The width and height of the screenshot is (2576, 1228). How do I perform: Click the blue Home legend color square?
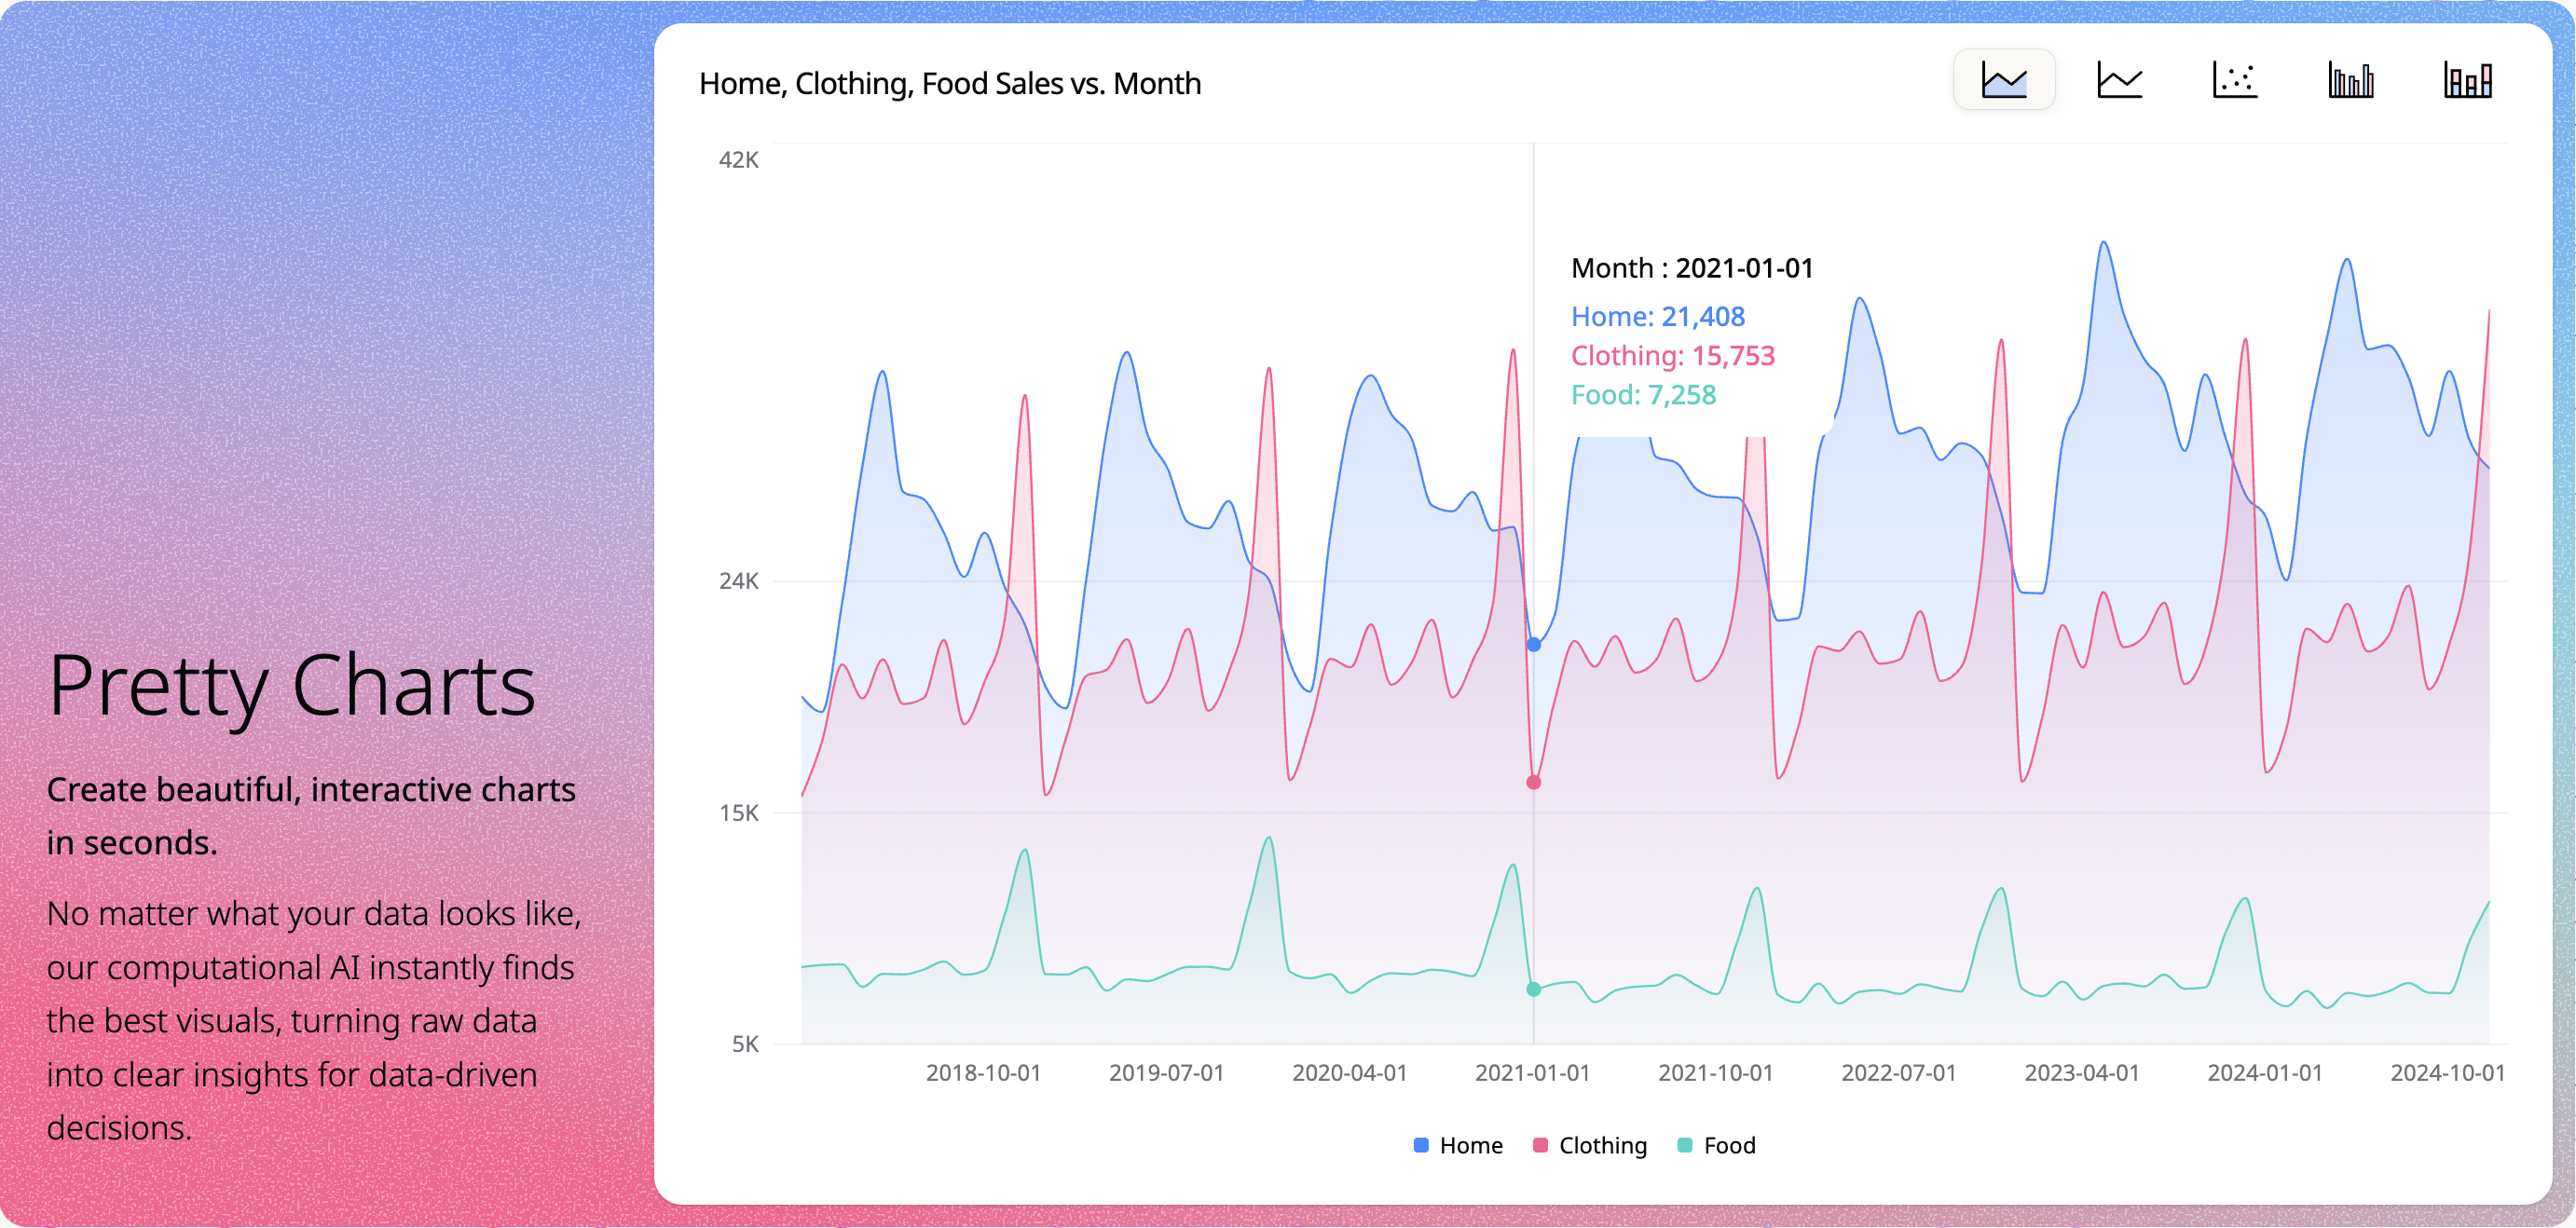pos(1421,1145)
